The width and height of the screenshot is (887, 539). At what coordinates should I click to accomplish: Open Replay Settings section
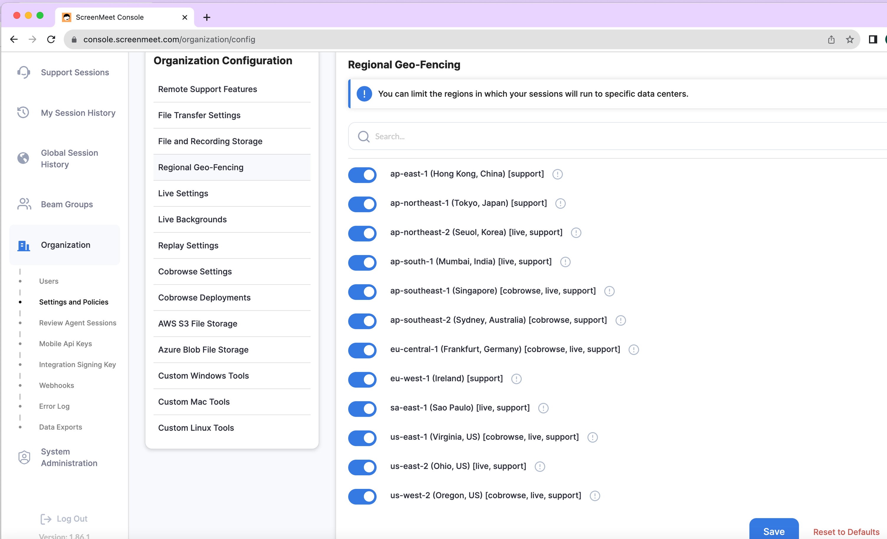[232, 245]
